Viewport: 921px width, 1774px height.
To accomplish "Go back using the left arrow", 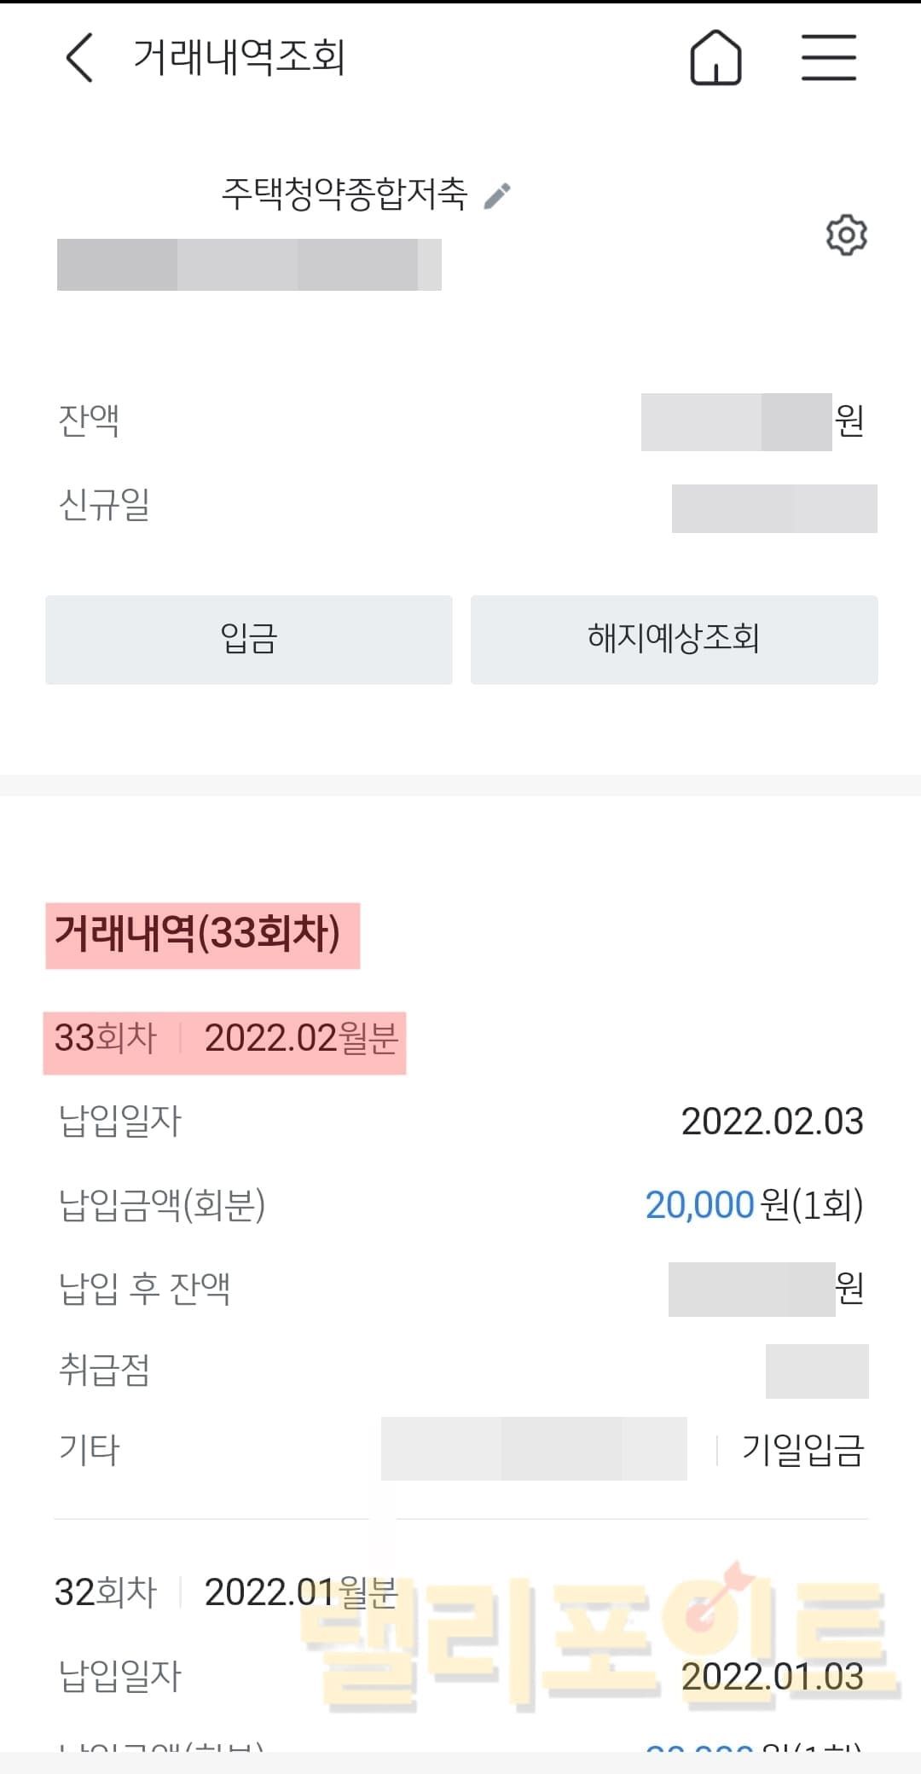I will click(79, 58).
